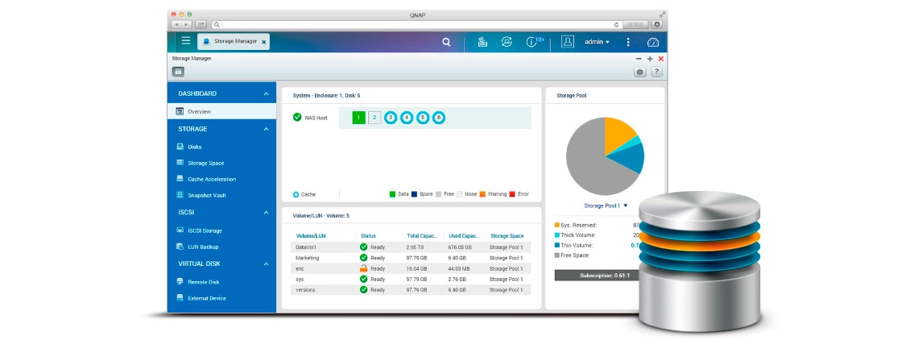Sort by the Total Capacity column header
The image size is (918, 340).
pos(422,235)
